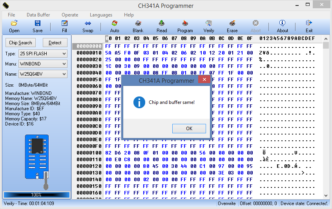Click the hex view scroll down arrow
The height and width of the screenshot is (209, 332).
tap(326, 196)
